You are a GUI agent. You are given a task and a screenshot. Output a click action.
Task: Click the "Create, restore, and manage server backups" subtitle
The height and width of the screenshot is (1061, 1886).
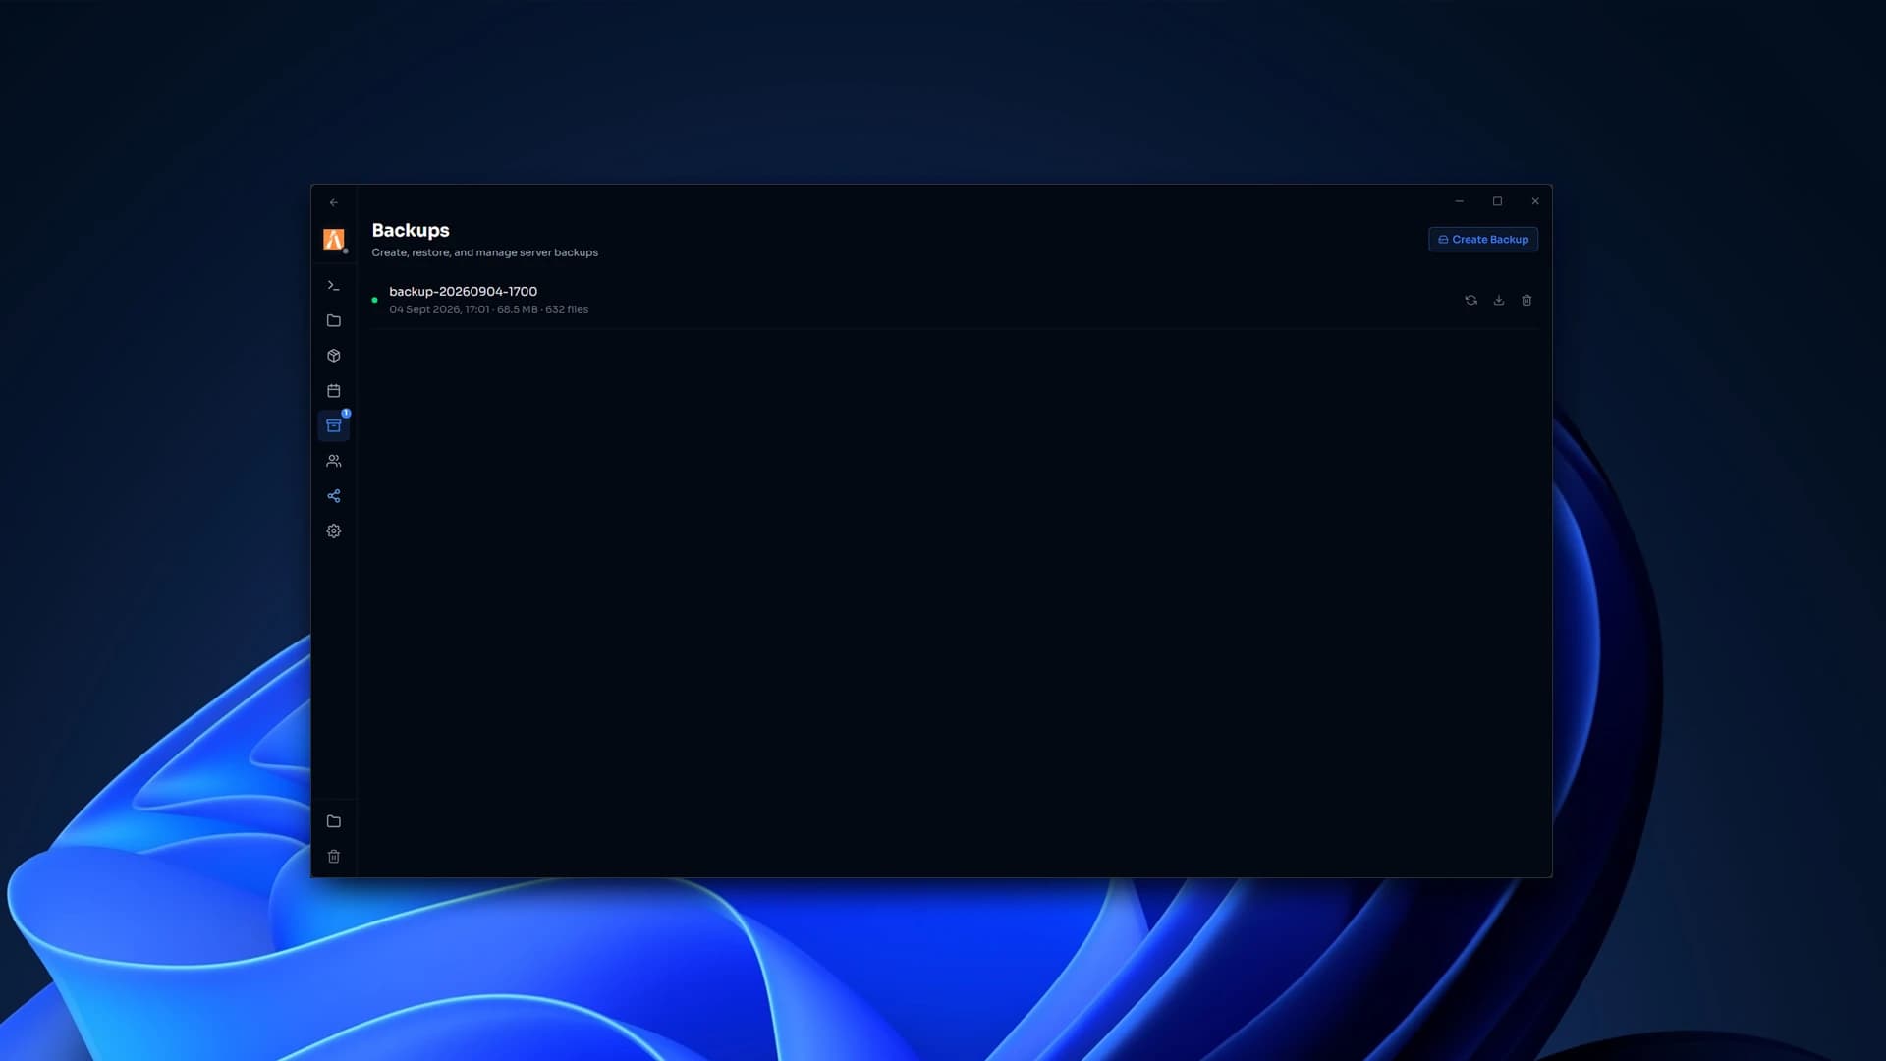click(484, 252)
